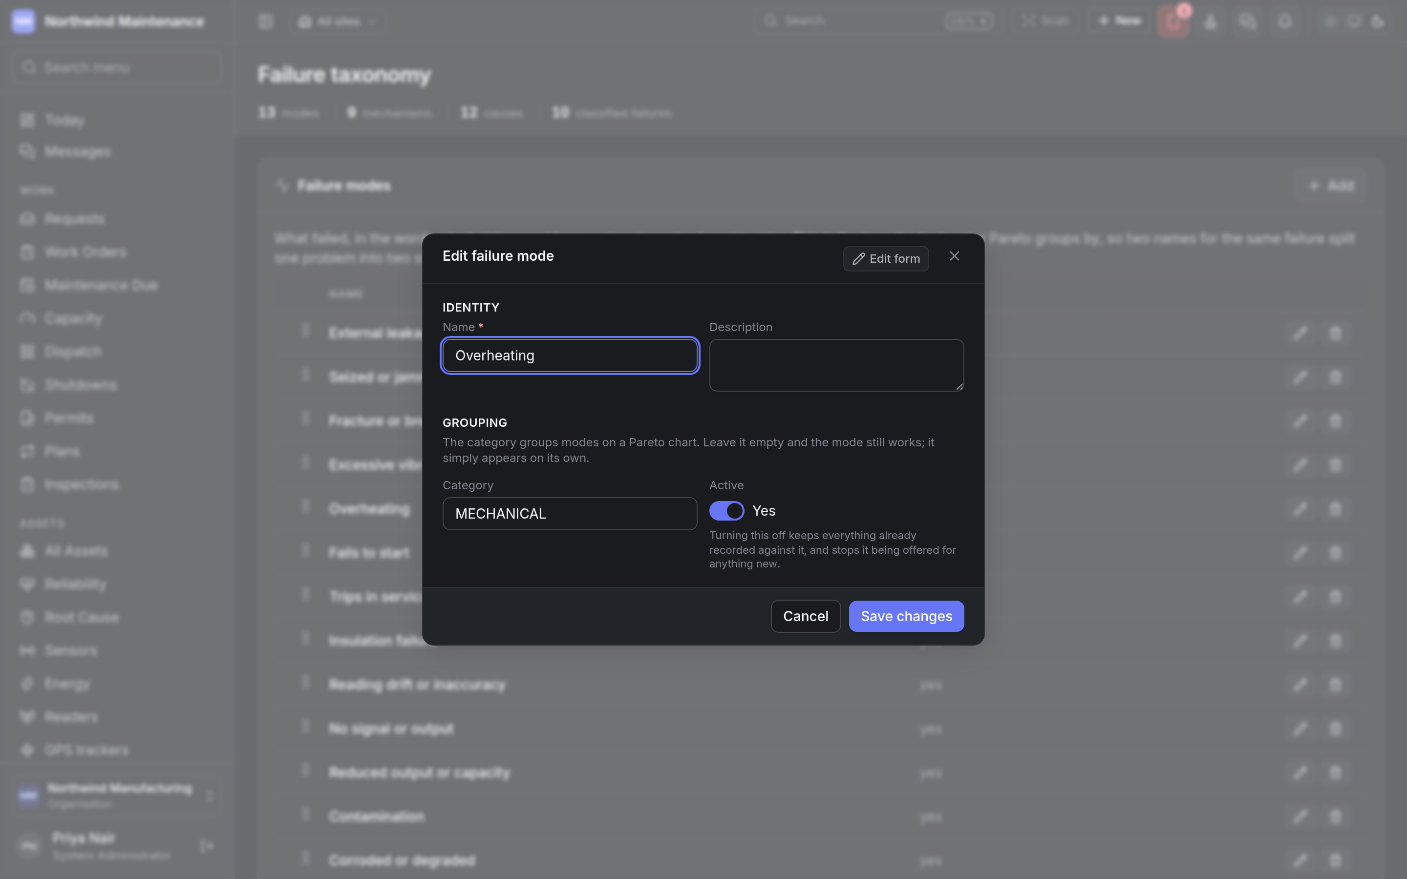Click the Scan button in top bar
The height and width of the screenshot is (879, 1407).
1046,21
